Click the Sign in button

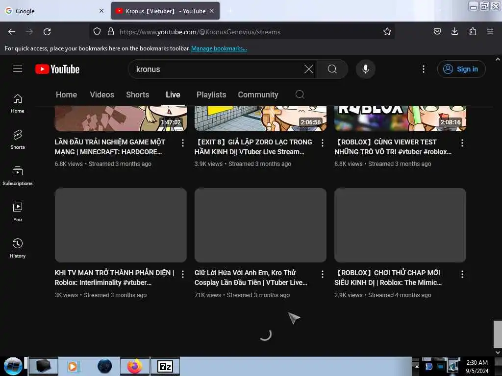pos(461,69)
